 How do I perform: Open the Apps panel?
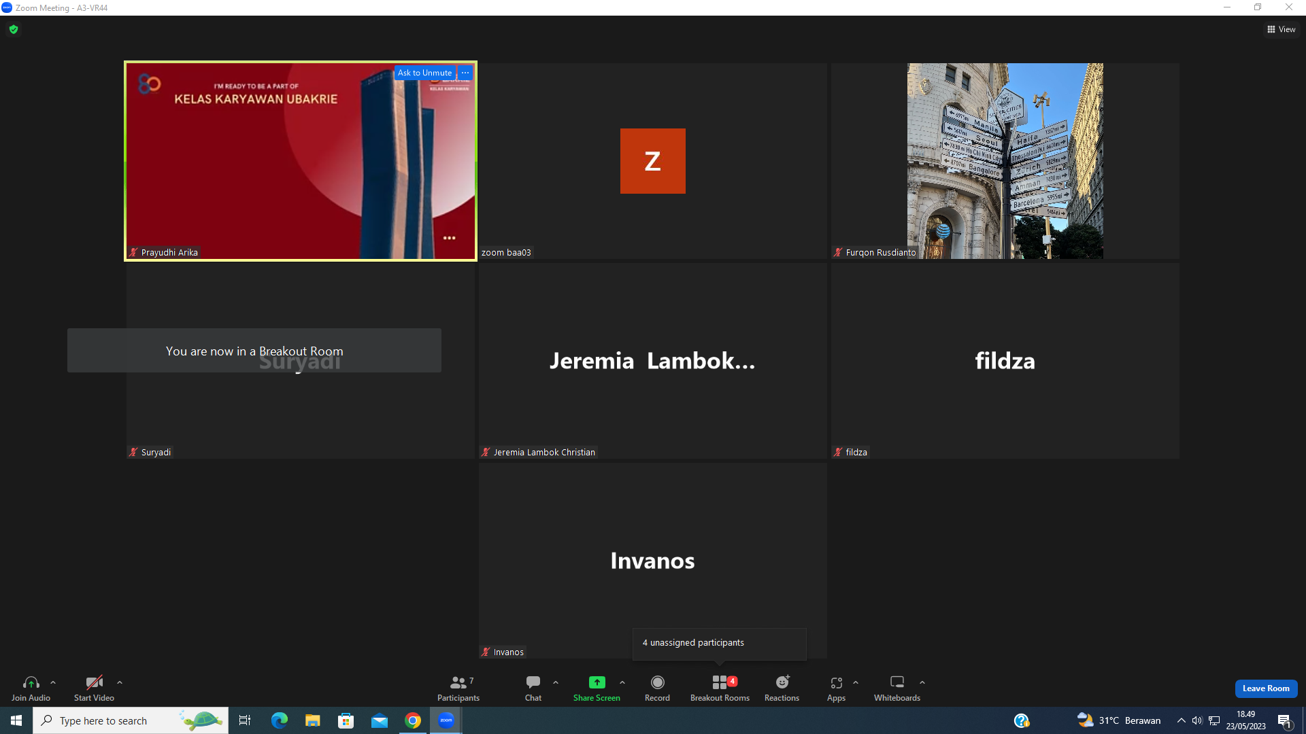coord(836,688)
